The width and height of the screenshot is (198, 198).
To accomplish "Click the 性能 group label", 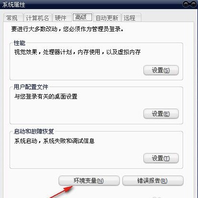I will 20,43.
